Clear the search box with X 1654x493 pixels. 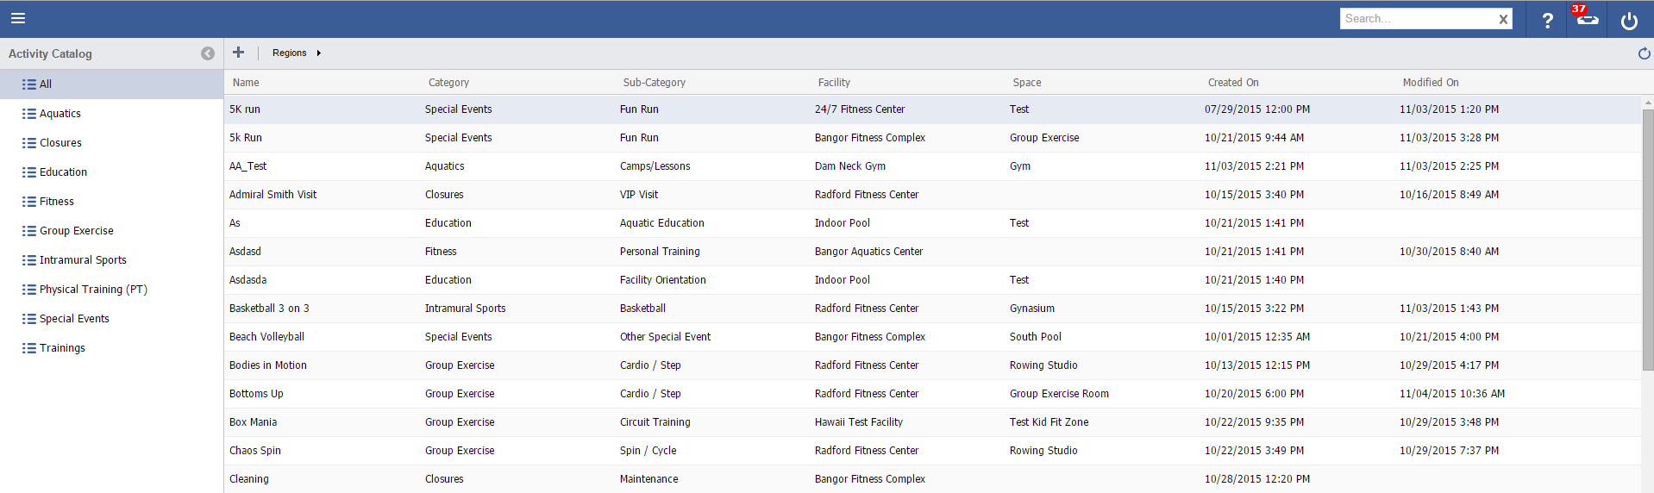pyautogui.click(x=1503, y=19)
